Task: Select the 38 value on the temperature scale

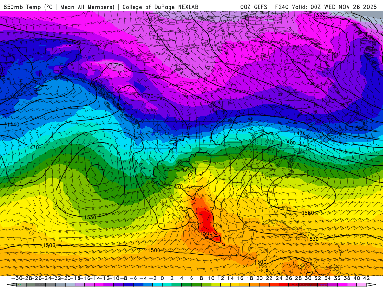Action: pos(347,278)
